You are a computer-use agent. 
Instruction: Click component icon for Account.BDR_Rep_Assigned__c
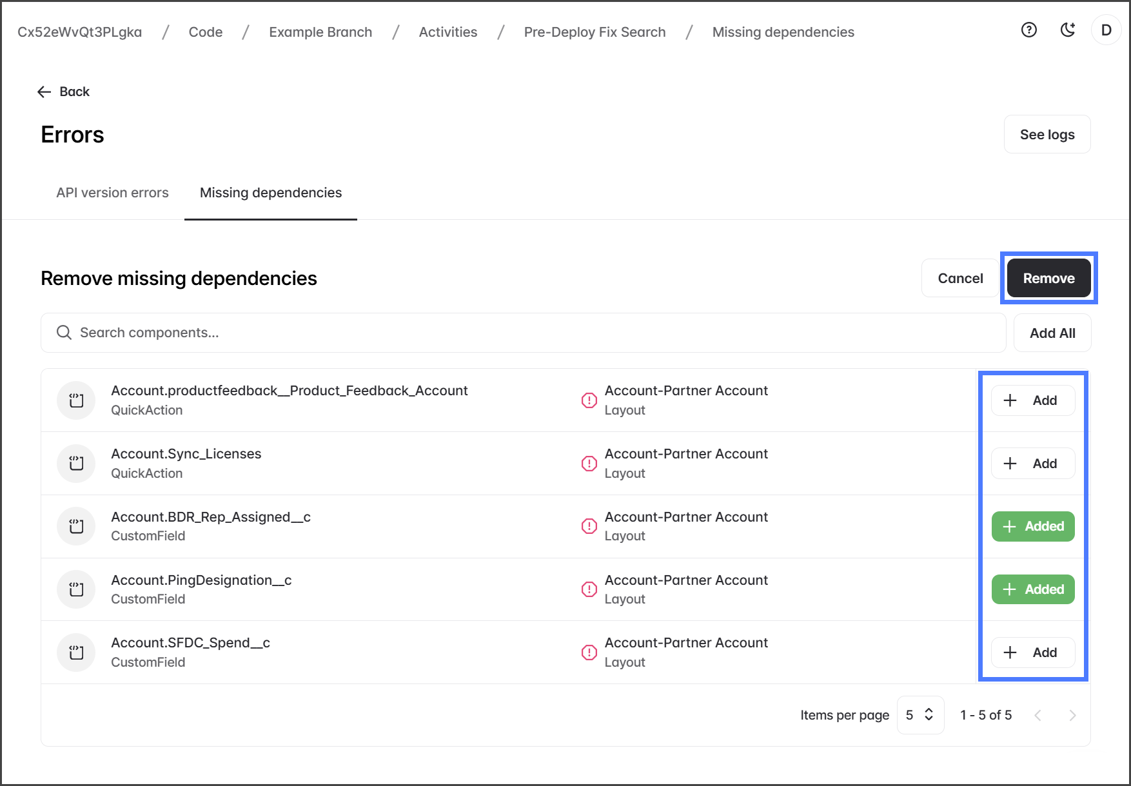[x=76, y=526]
